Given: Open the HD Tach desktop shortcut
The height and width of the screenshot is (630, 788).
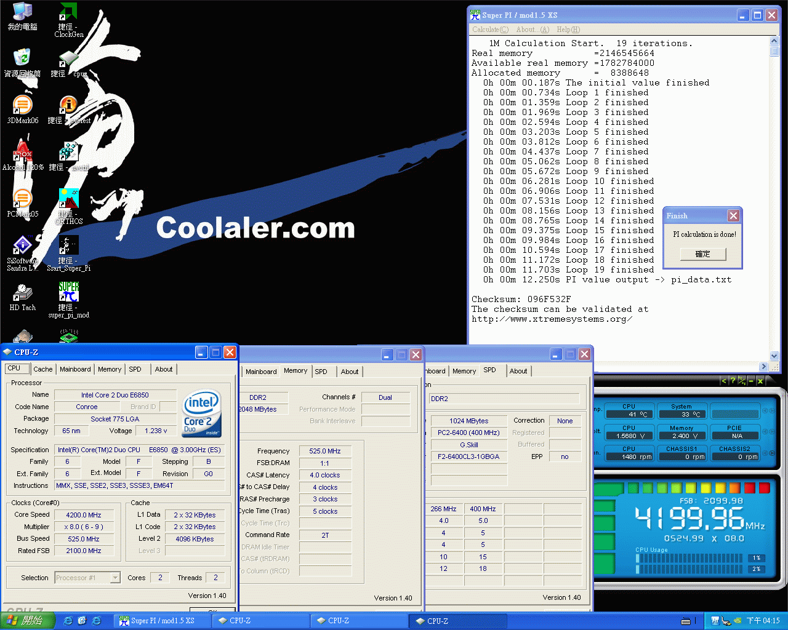Looking at the screenshot, I should (23, 297).
